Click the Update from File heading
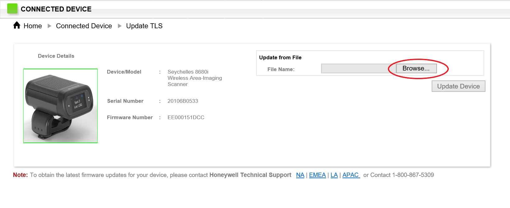 point(280,57)
